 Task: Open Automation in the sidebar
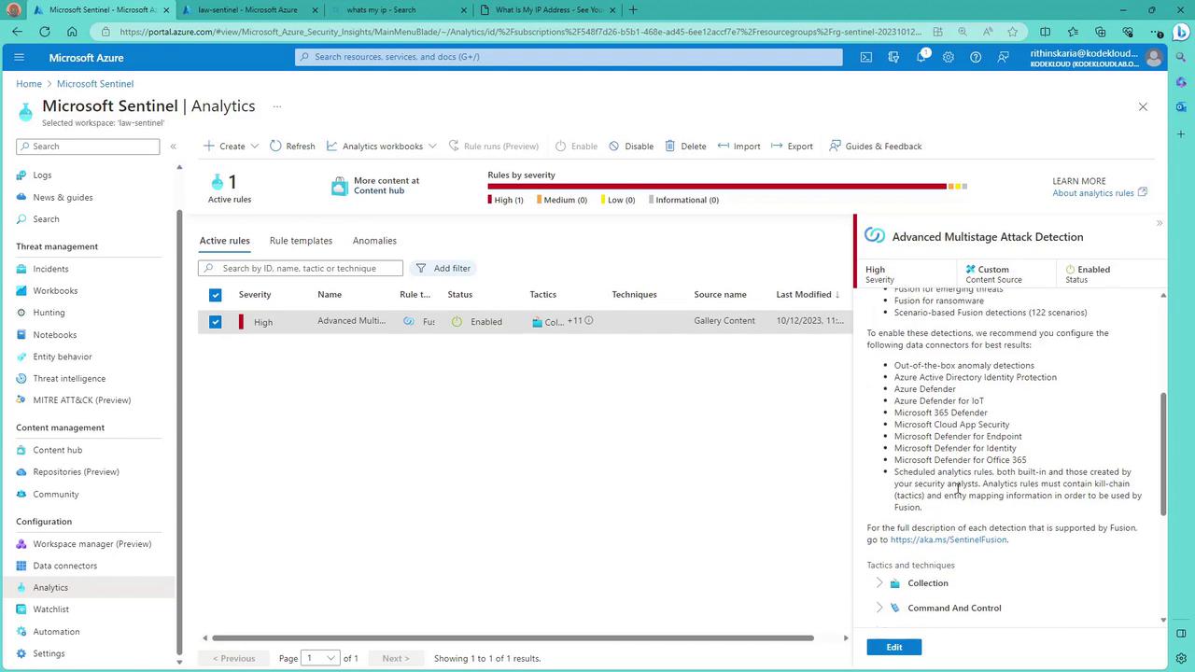(56, 632)
